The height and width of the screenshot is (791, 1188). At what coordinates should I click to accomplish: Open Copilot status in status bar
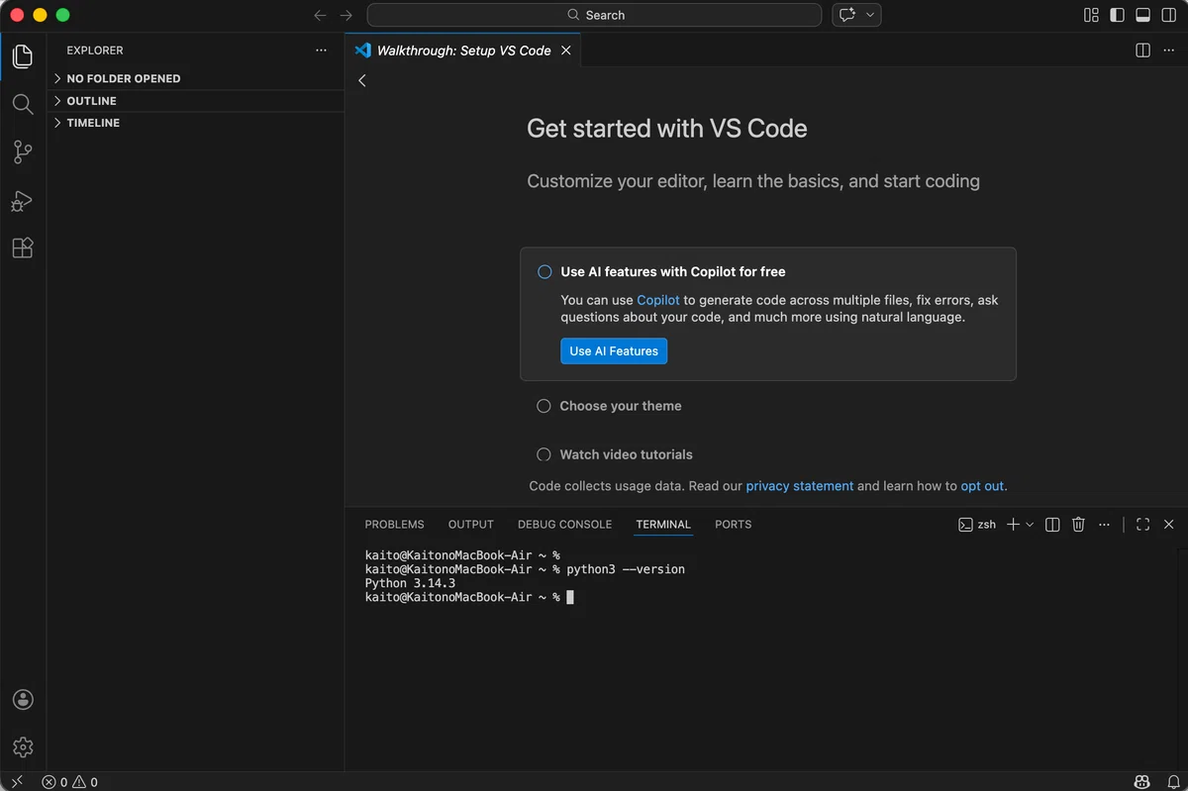1141,782
